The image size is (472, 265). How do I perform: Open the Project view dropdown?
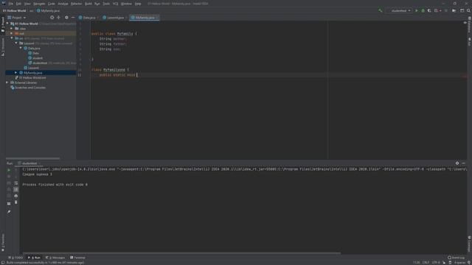click(17, 18)
